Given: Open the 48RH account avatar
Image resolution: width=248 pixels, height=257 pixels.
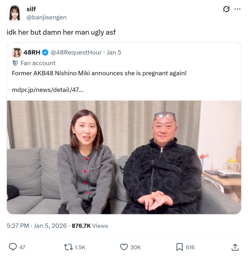Looking at the screenshot, I should (x=17, y=53).
